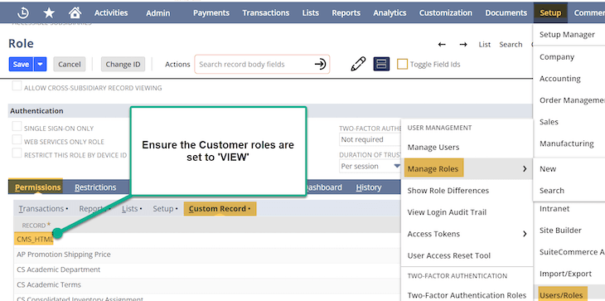Open the Documents menu

click(506, 12)
